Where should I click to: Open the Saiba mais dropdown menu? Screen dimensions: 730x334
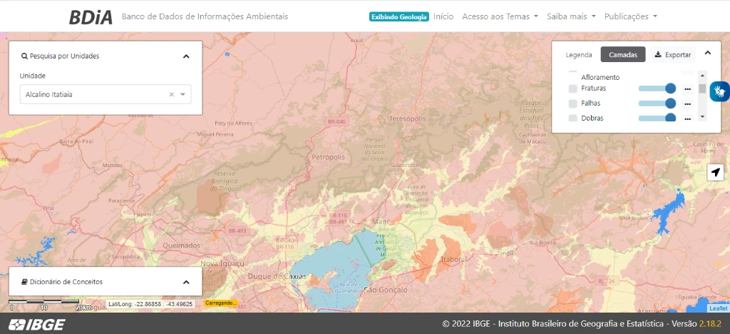point(571,16)
